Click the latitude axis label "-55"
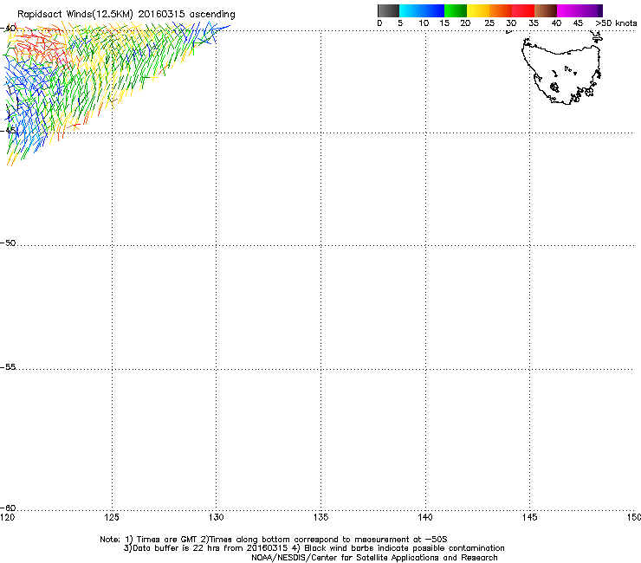 8,366
